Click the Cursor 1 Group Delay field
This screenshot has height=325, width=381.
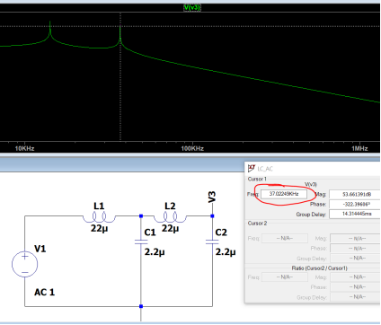pyautogui.click(x=355, y=214)
